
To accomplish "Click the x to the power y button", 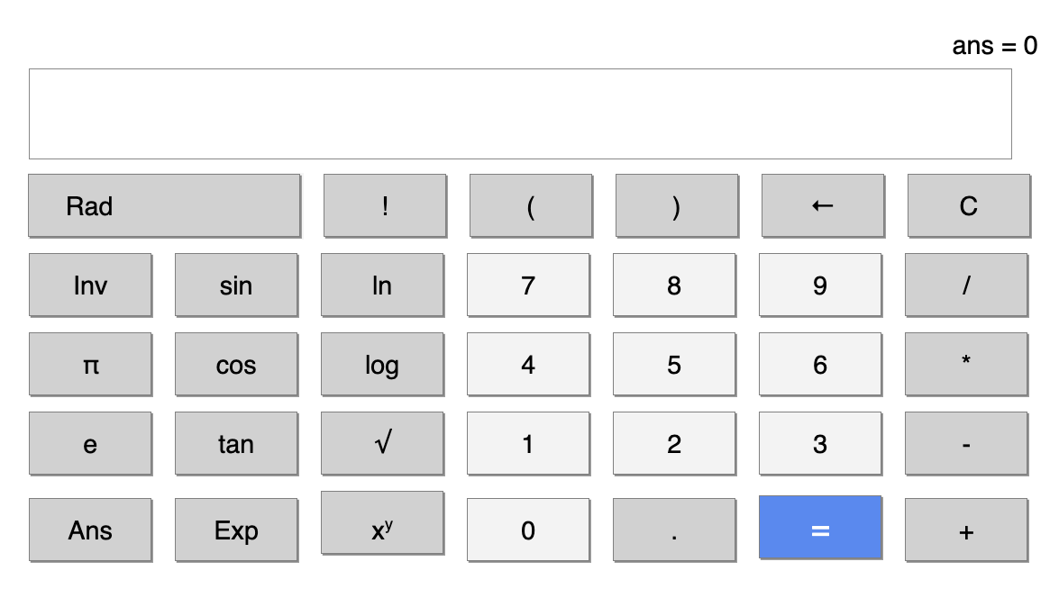I will coord(382,523).
